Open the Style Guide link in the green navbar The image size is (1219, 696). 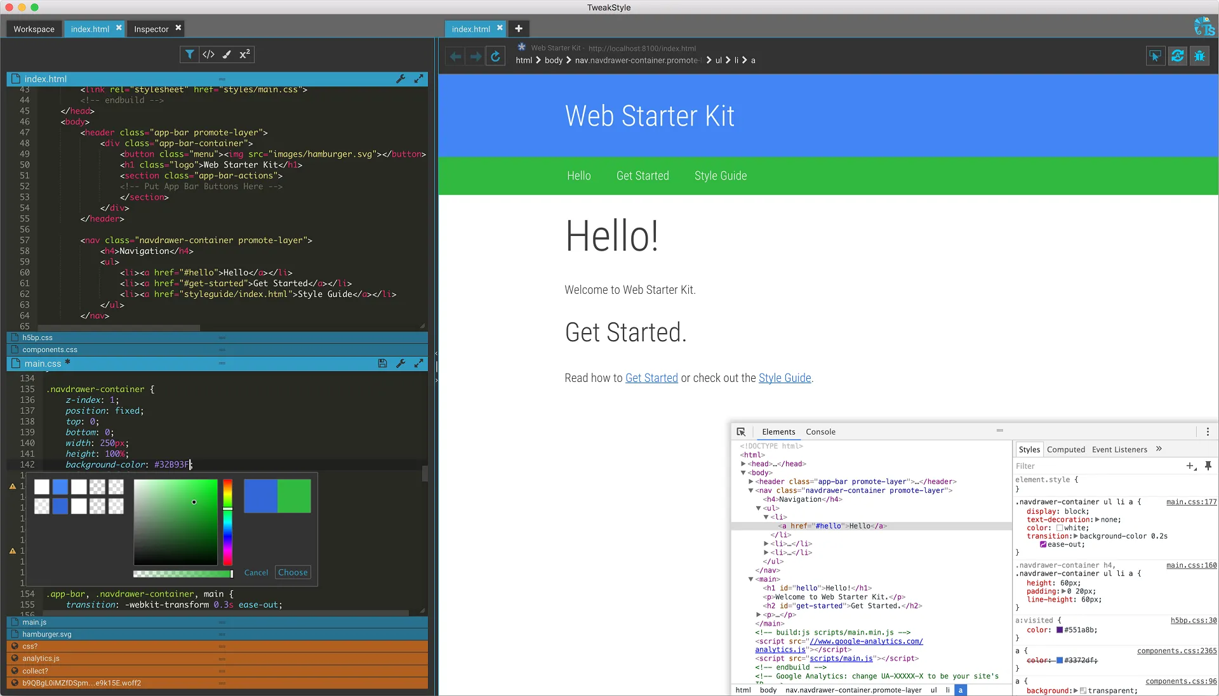pyautogui.click(x=721, y=176)
